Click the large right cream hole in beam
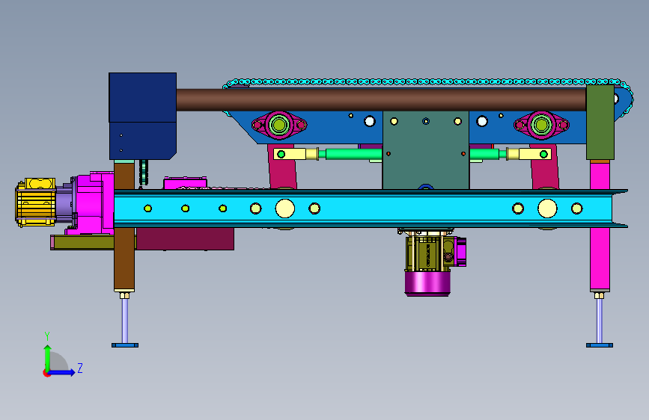This screenshot has height=420, width=649. tap(547, 209)
